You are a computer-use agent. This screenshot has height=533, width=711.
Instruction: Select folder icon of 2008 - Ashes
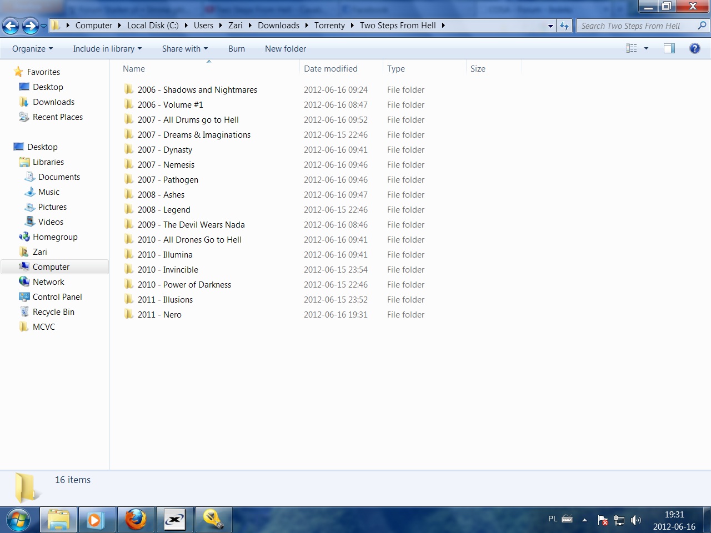[x=129, y=194]
